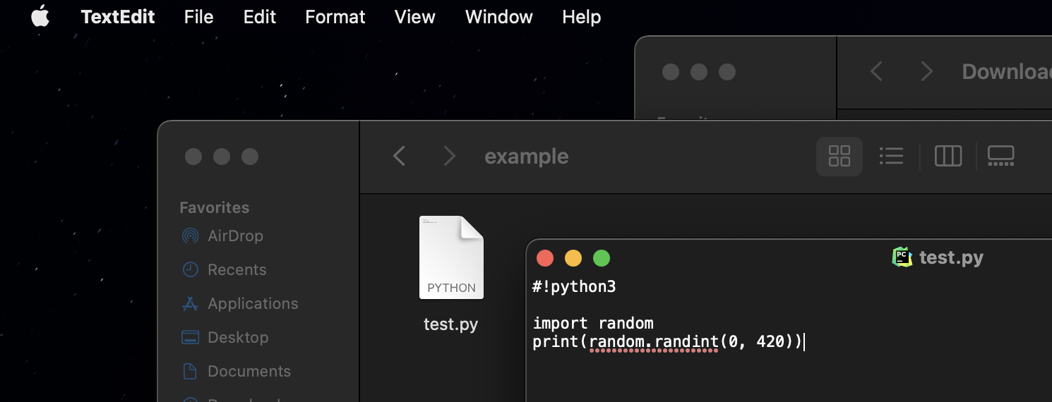Open the Edit menu
Image resolution: width=1052 pixels, height=402 pixels.
coord(260,17)
